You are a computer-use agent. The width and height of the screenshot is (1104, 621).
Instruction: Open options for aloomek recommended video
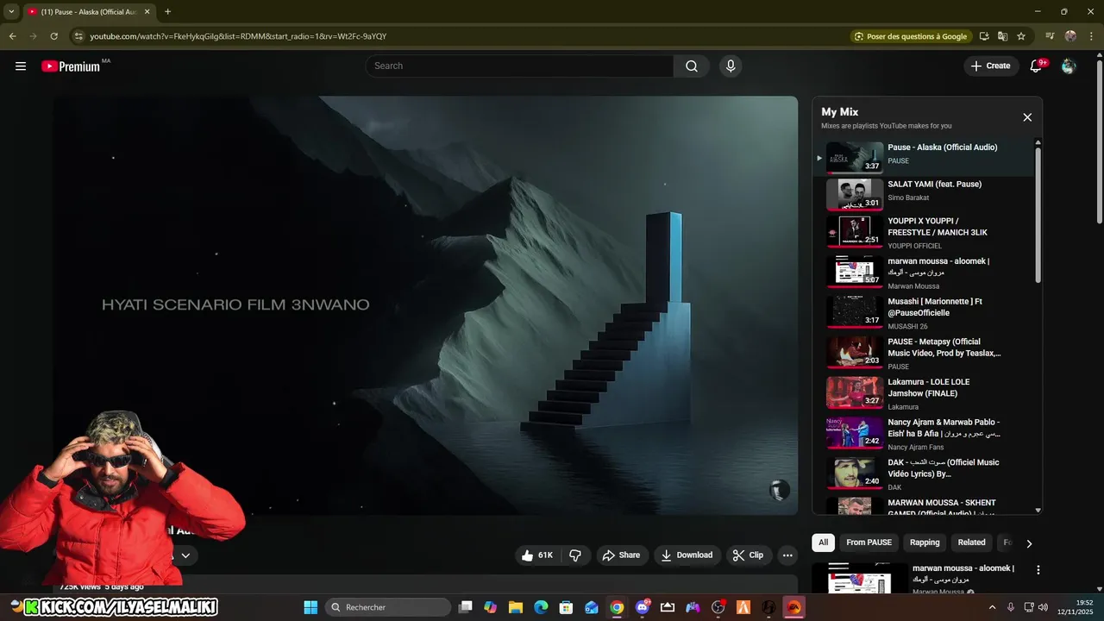[1038, 570]
